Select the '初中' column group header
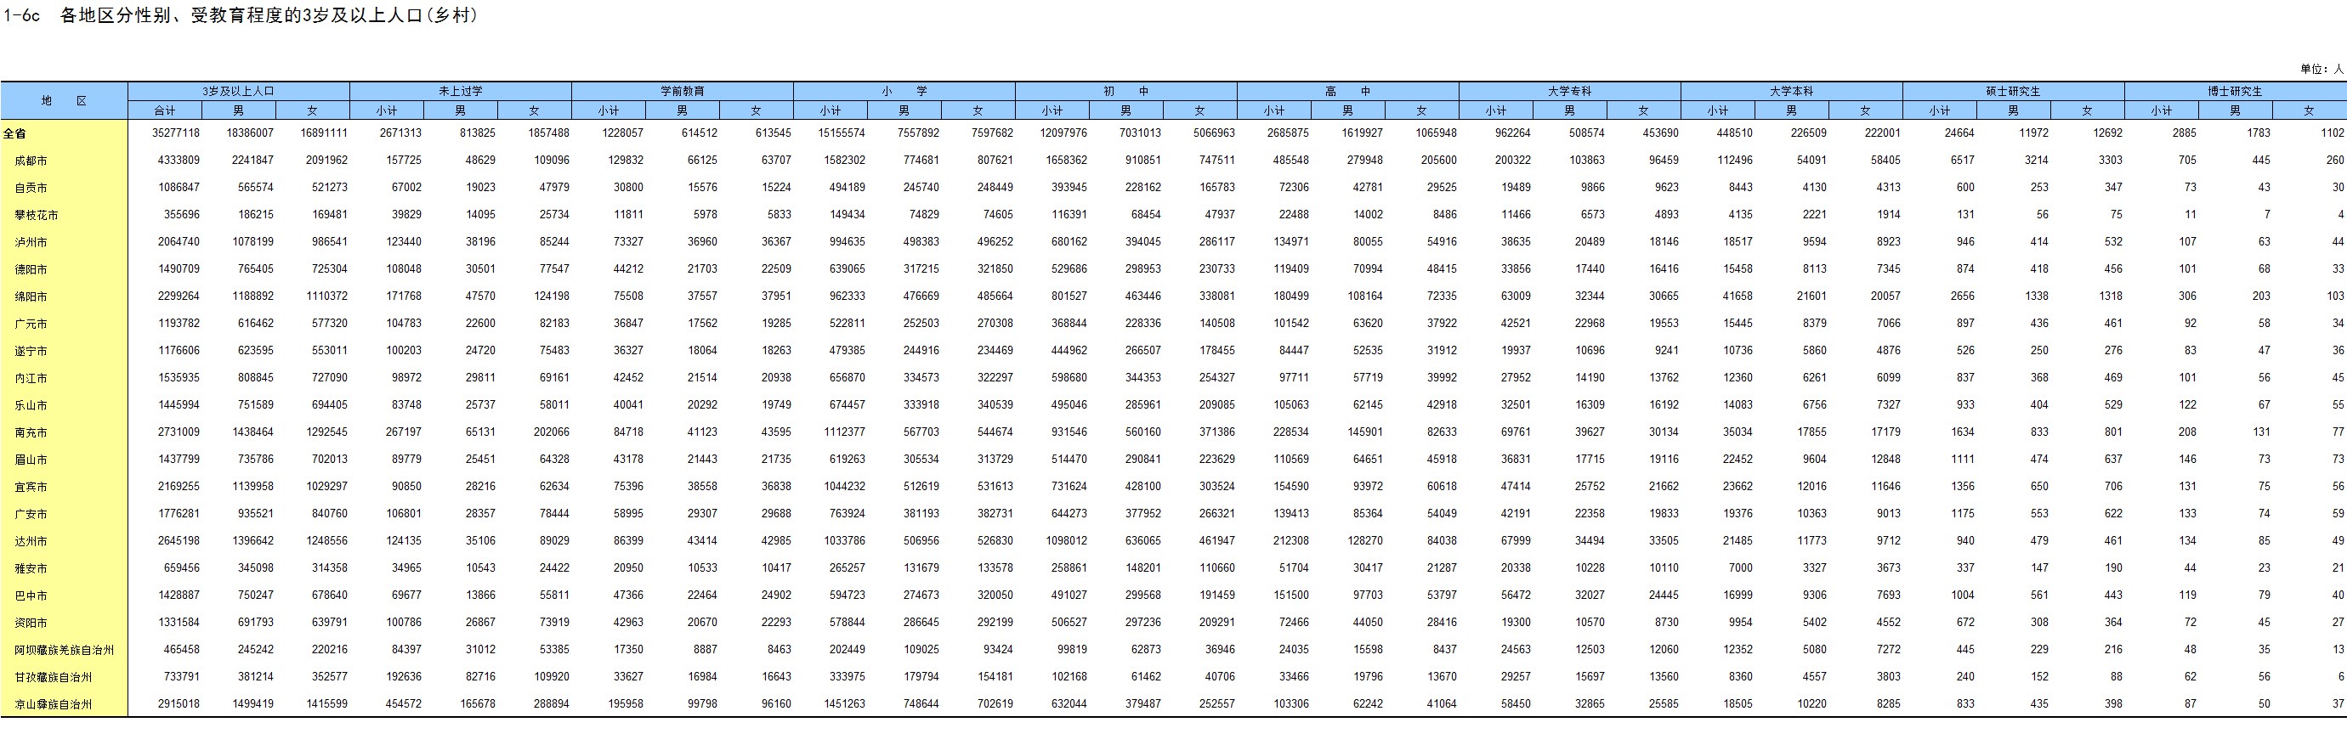This screenshot has width=2347, height=745. (x=1126, y=91)
